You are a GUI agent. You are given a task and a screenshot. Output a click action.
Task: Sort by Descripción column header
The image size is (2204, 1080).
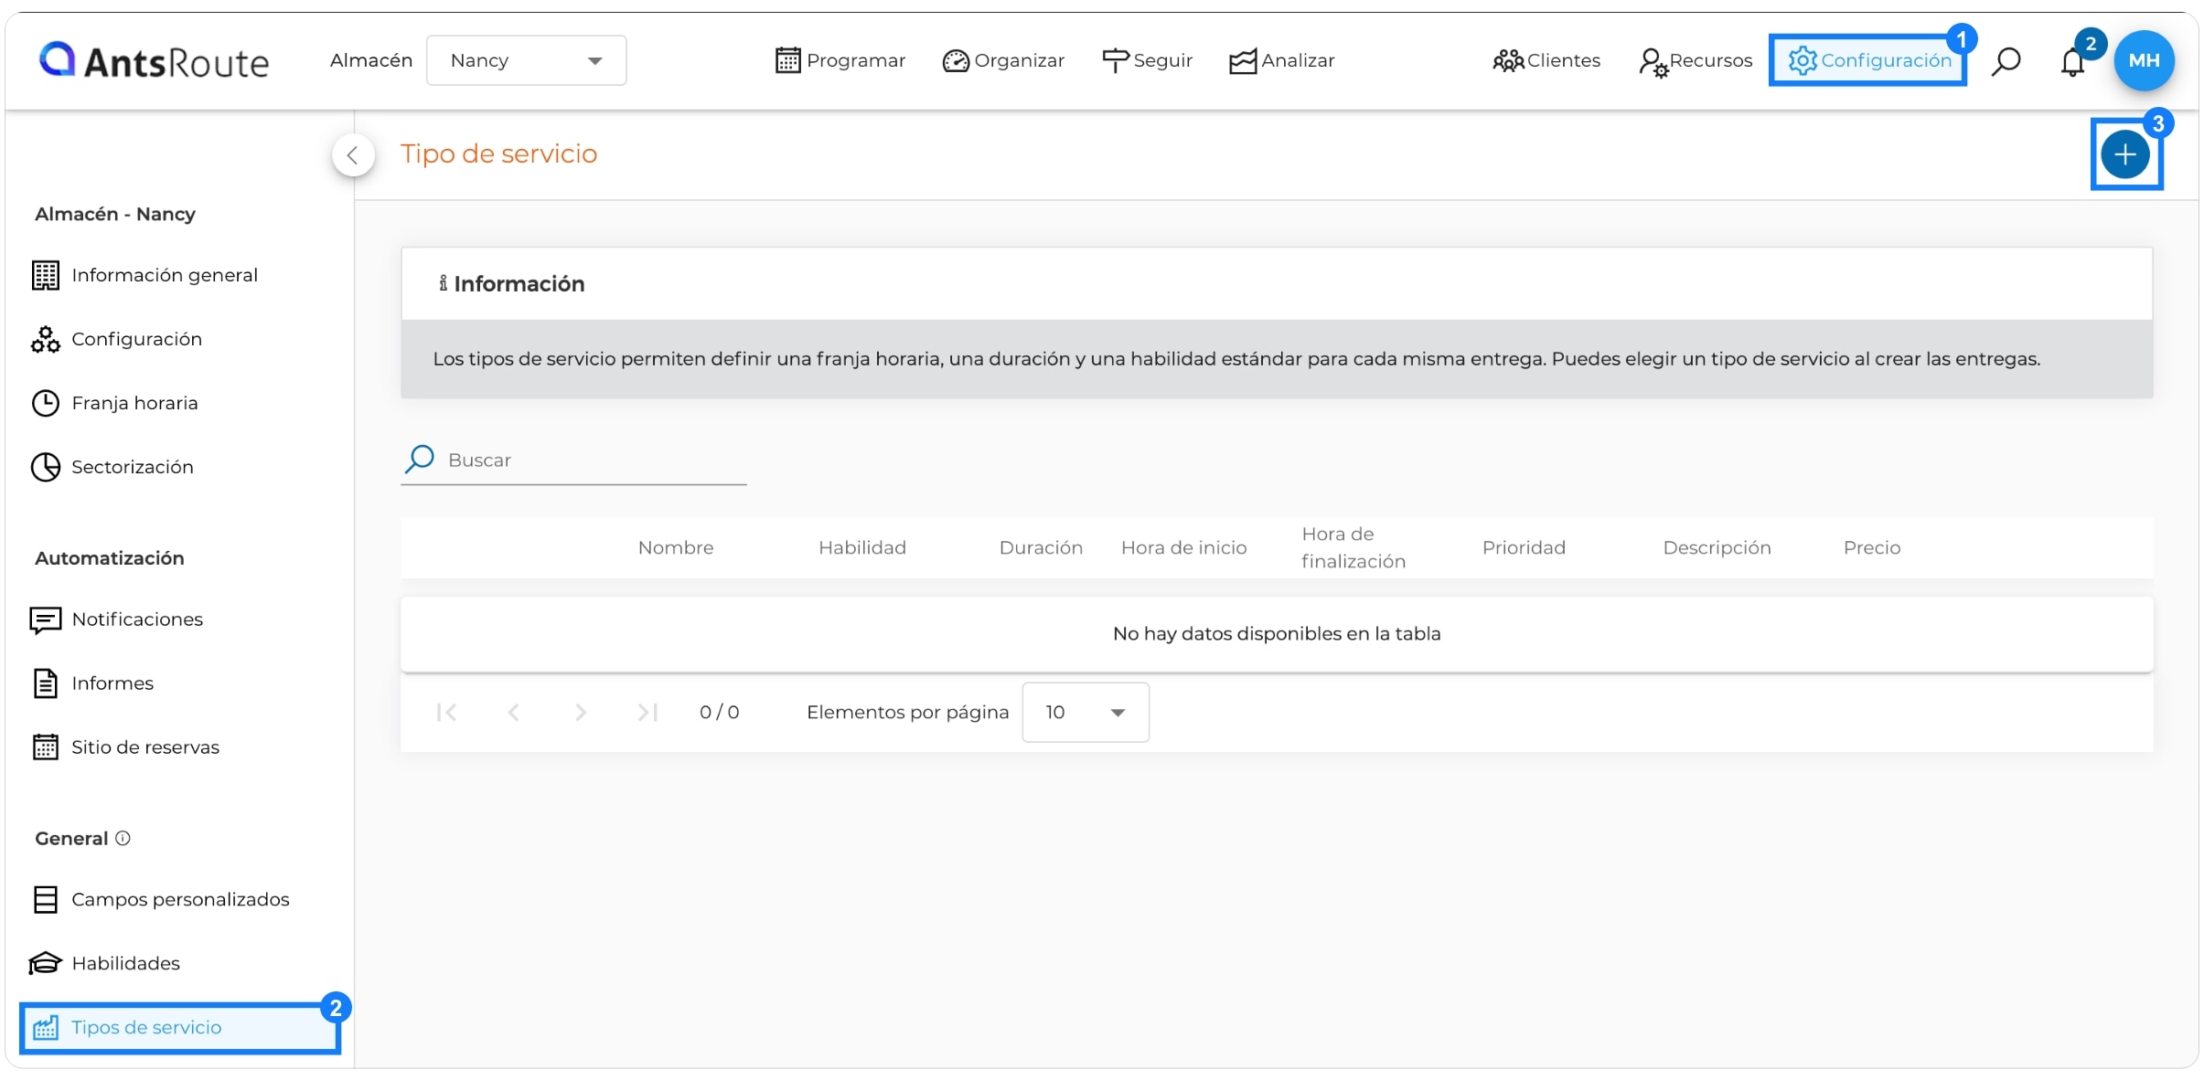point(1717,547)
